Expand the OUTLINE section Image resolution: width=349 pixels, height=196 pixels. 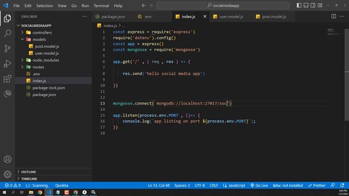click(x=28, y=172)
